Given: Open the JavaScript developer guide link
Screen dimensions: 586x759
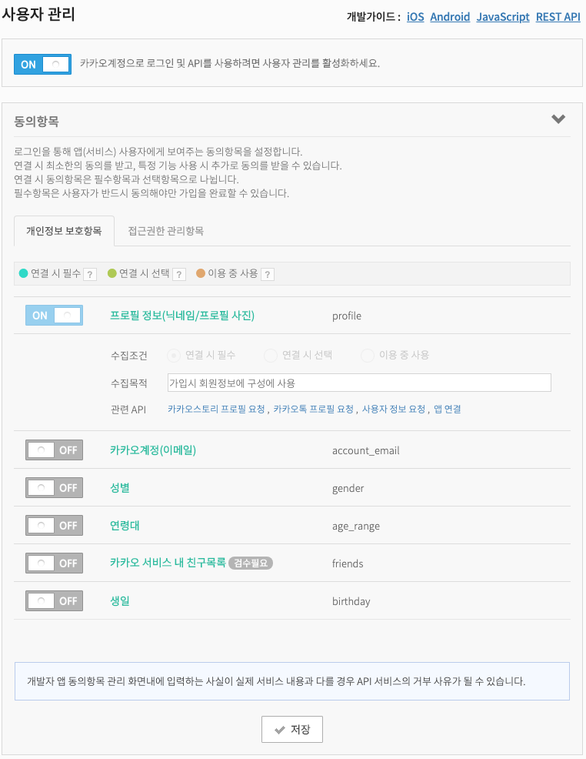Looking at the screenshot, I should tap(503, 17).
